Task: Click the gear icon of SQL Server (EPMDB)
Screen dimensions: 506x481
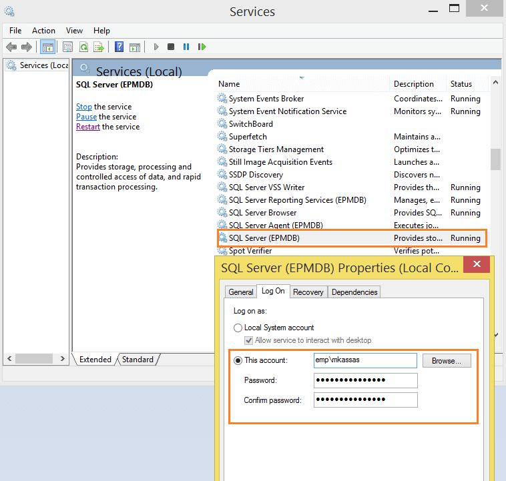Action: (x=223, y=237)
